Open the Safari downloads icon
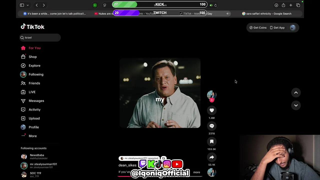This screenshot has height=180, width=320. coord(276,5)
